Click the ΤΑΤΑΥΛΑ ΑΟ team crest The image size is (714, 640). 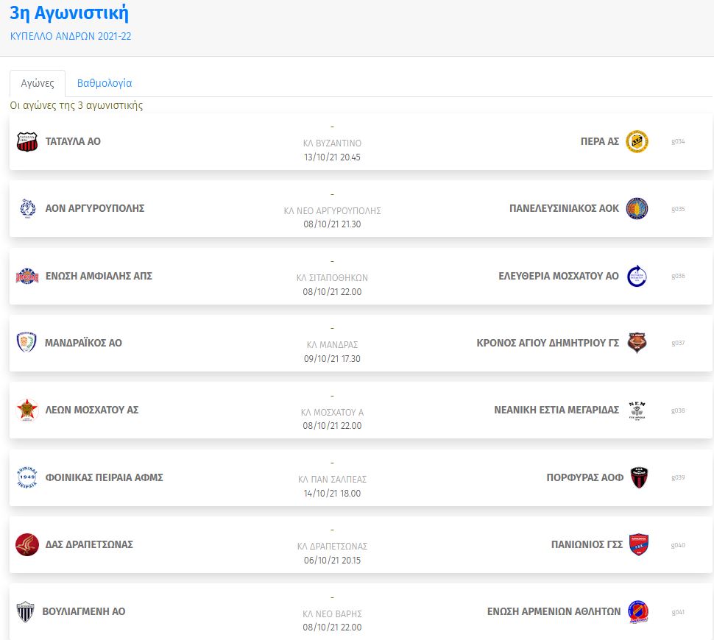click(x=26, y=141)
